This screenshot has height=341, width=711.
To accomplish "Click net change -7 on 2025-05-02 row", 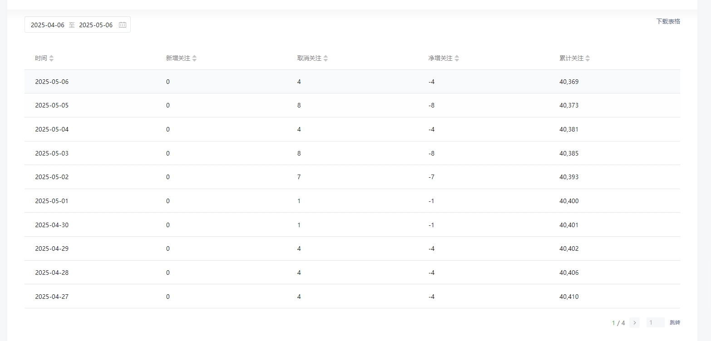I will pos(431,177).
